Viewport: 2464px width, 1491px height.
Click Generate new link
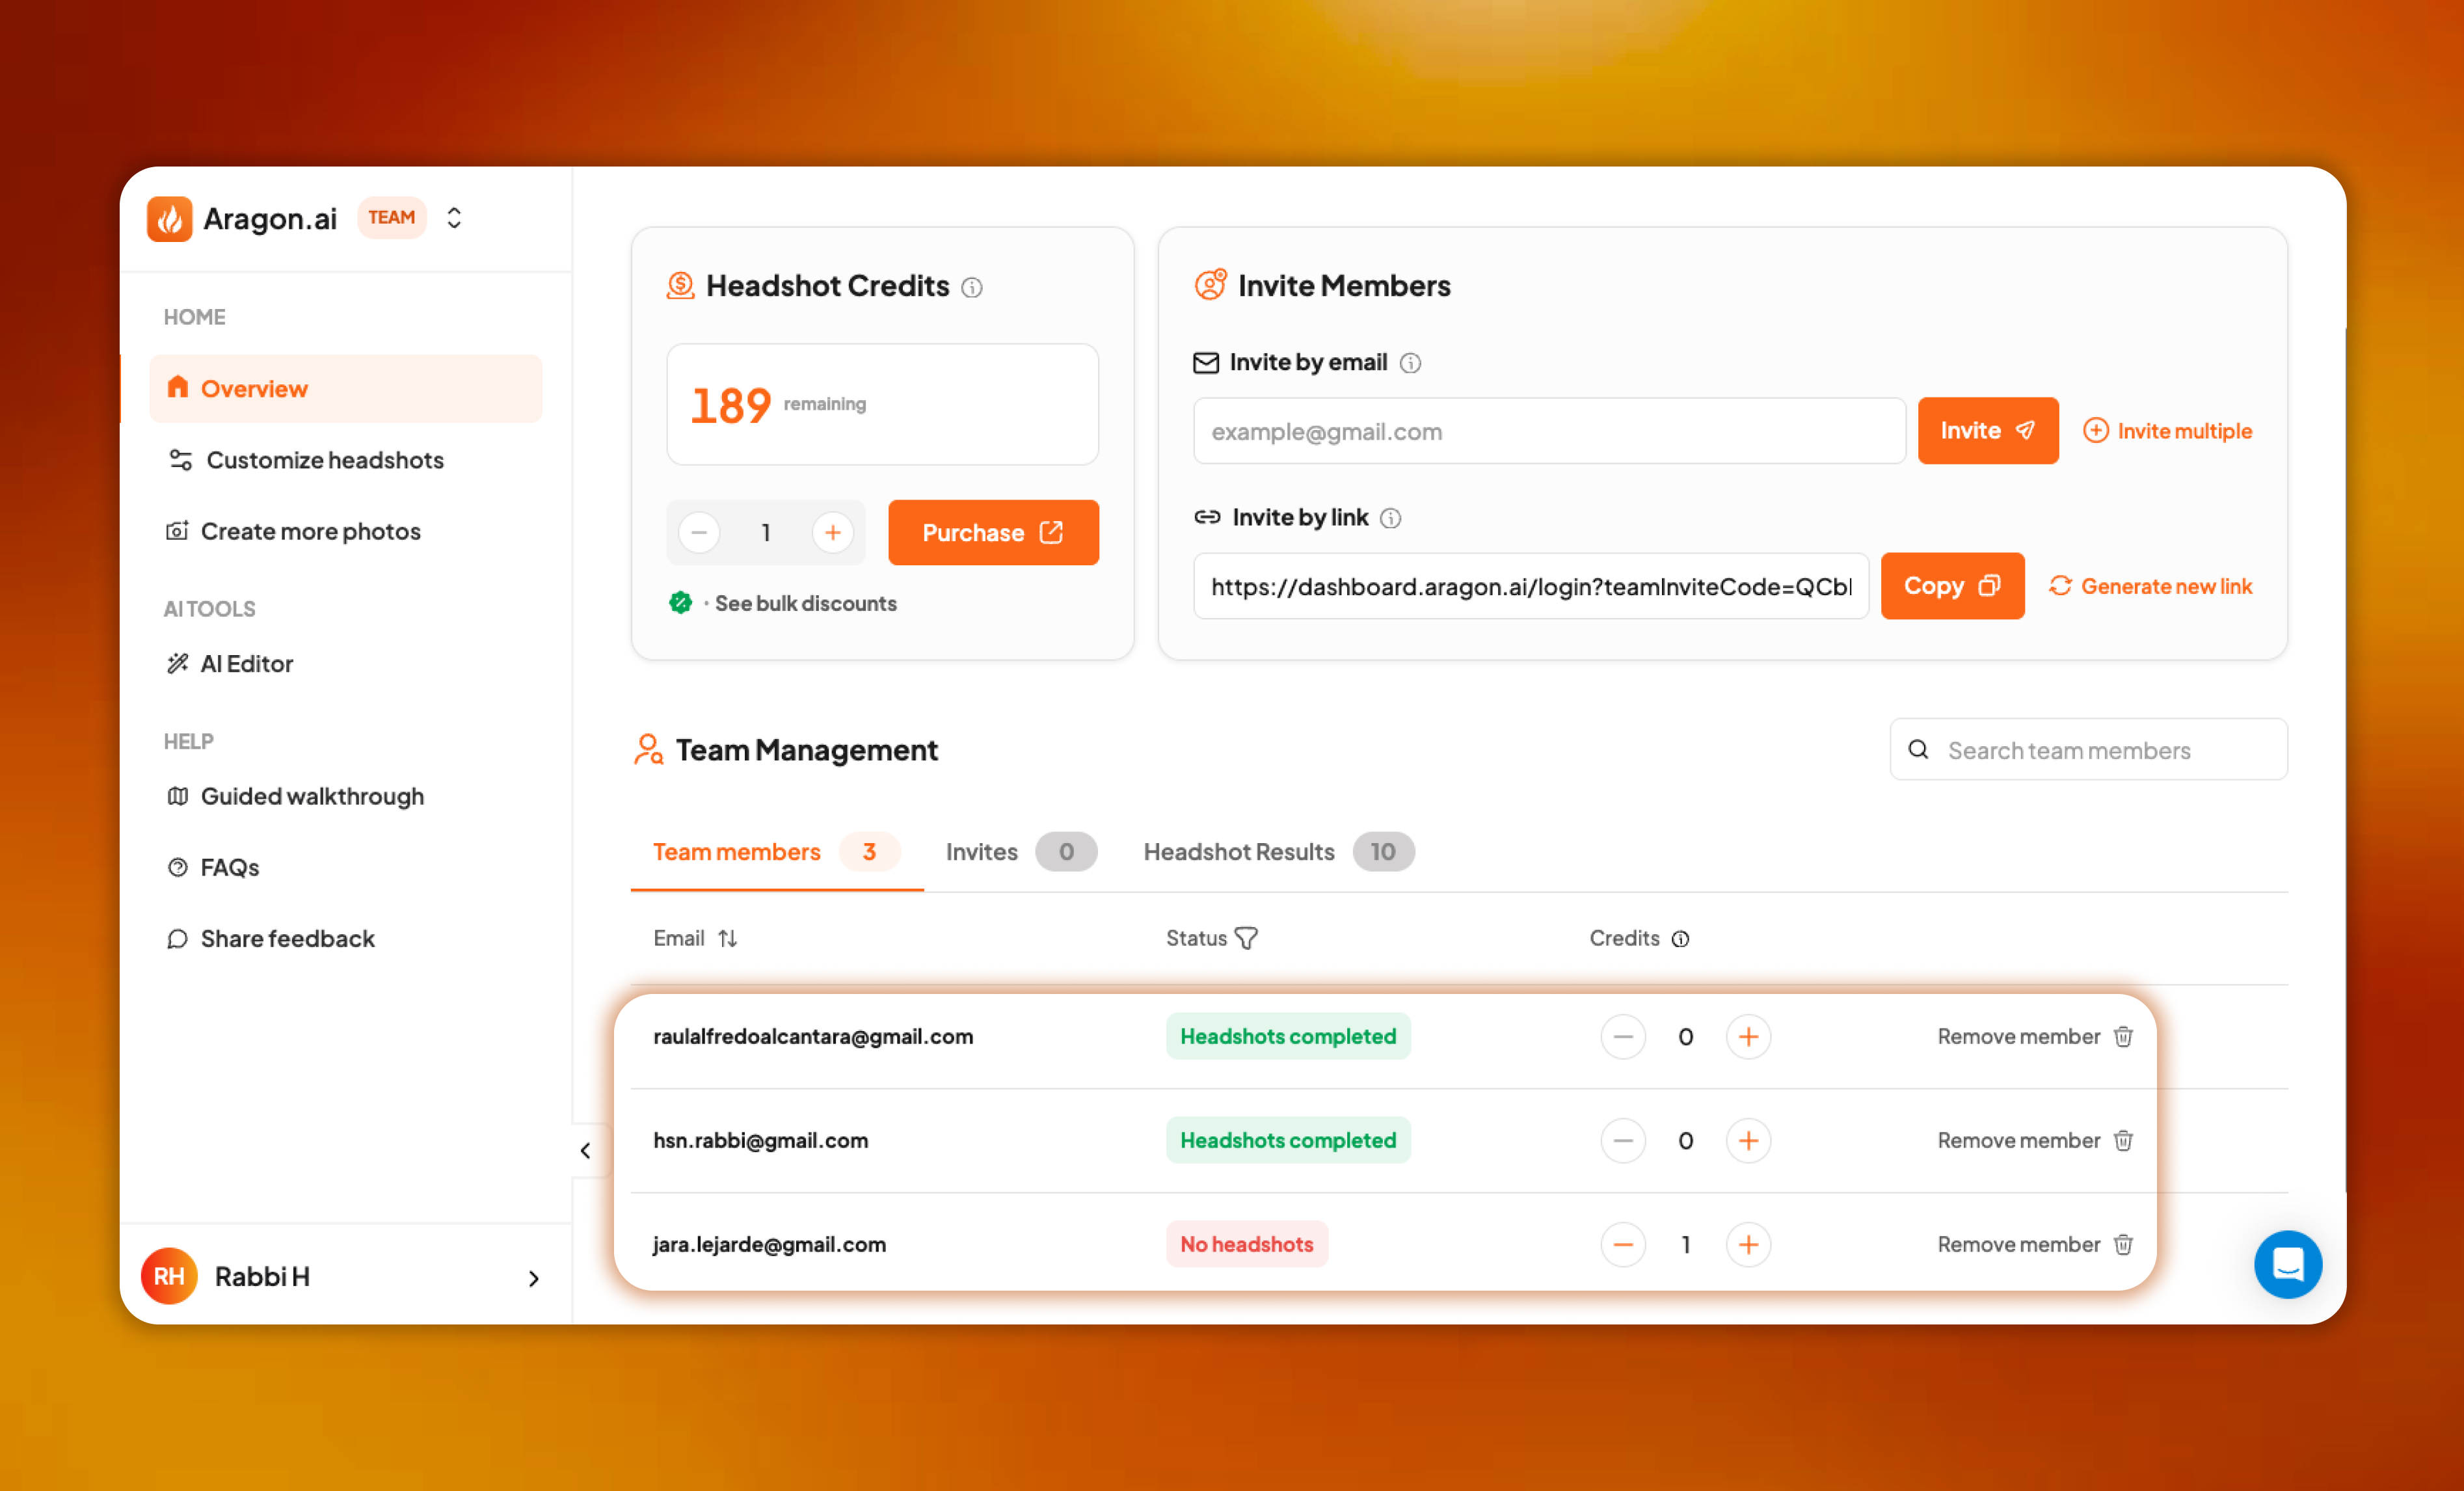pyautogui.click(x=2150, y=586)
